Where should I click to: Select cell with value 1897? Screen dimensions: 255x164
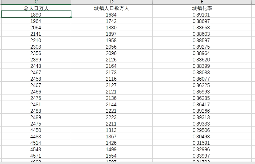(112, 34)
